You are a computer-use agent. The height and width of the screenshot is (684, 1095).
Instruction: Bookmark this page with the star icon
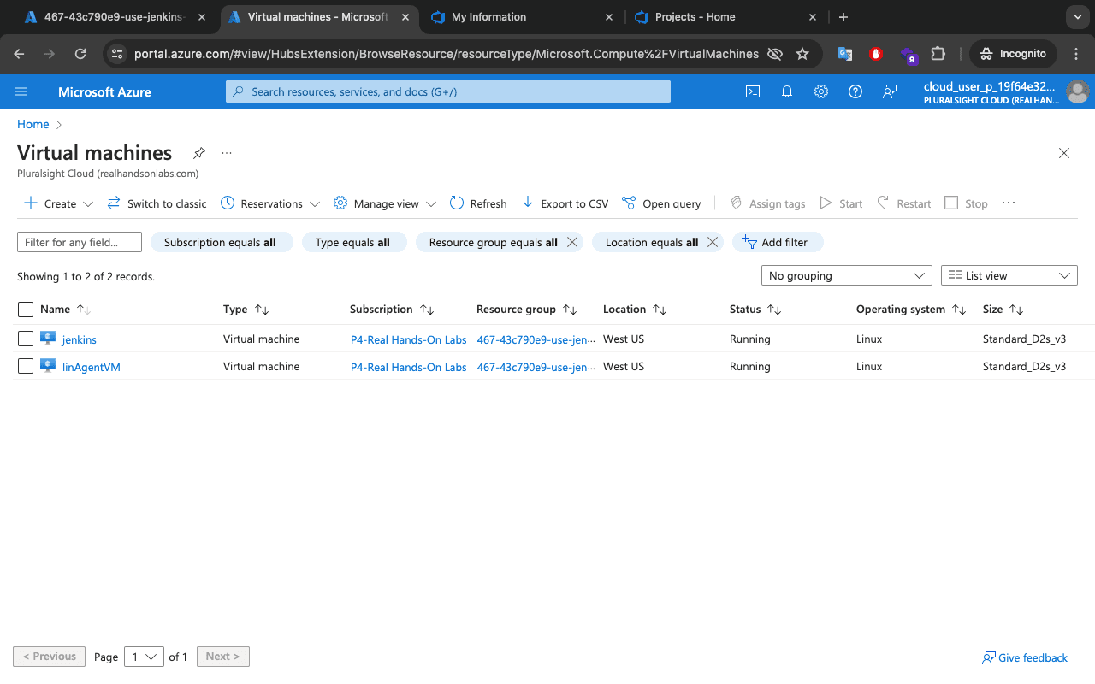[802, 54]
